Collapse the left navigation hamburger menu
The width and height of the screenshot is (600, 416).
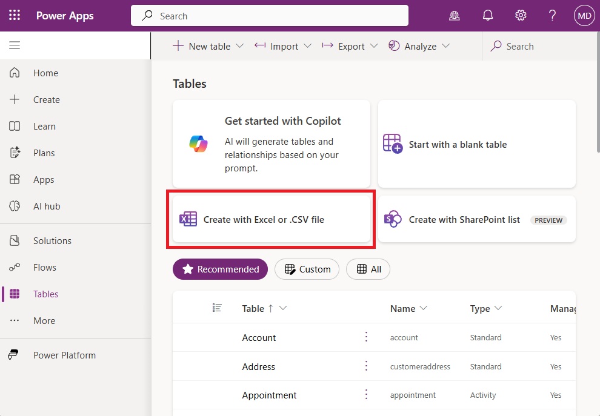15,45
